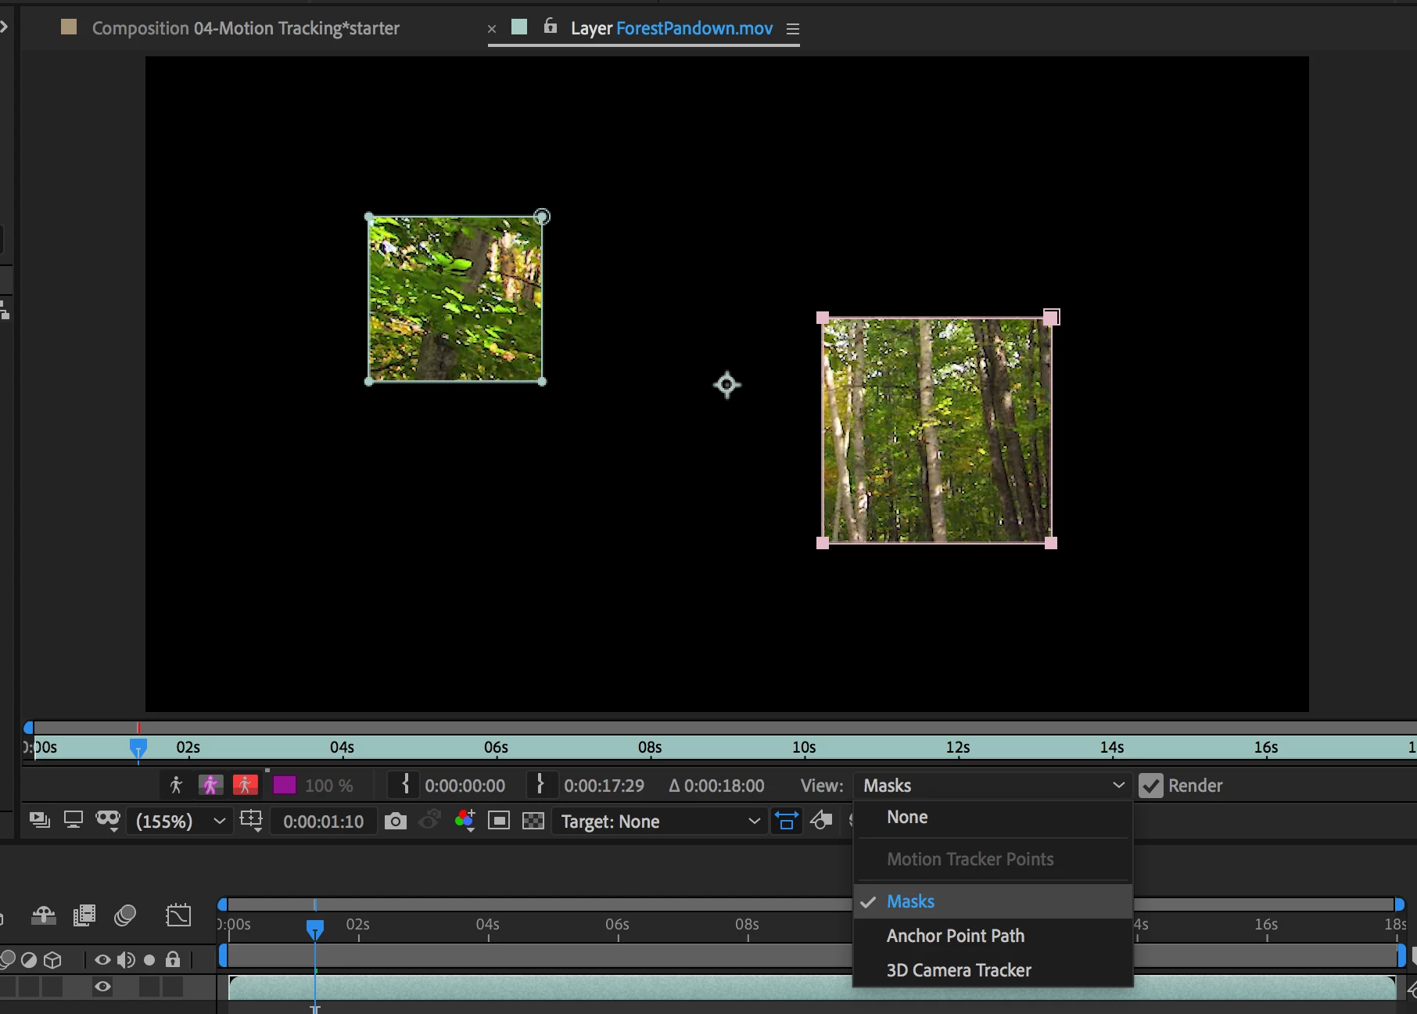Take a snapshot with the camera icon
Viewport: 1417px width, 1014px height.
396,821
